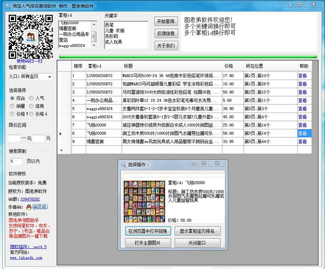
Task: Click the magnifier icon in 选择操作 dialog title
Action: pos(123,164)
